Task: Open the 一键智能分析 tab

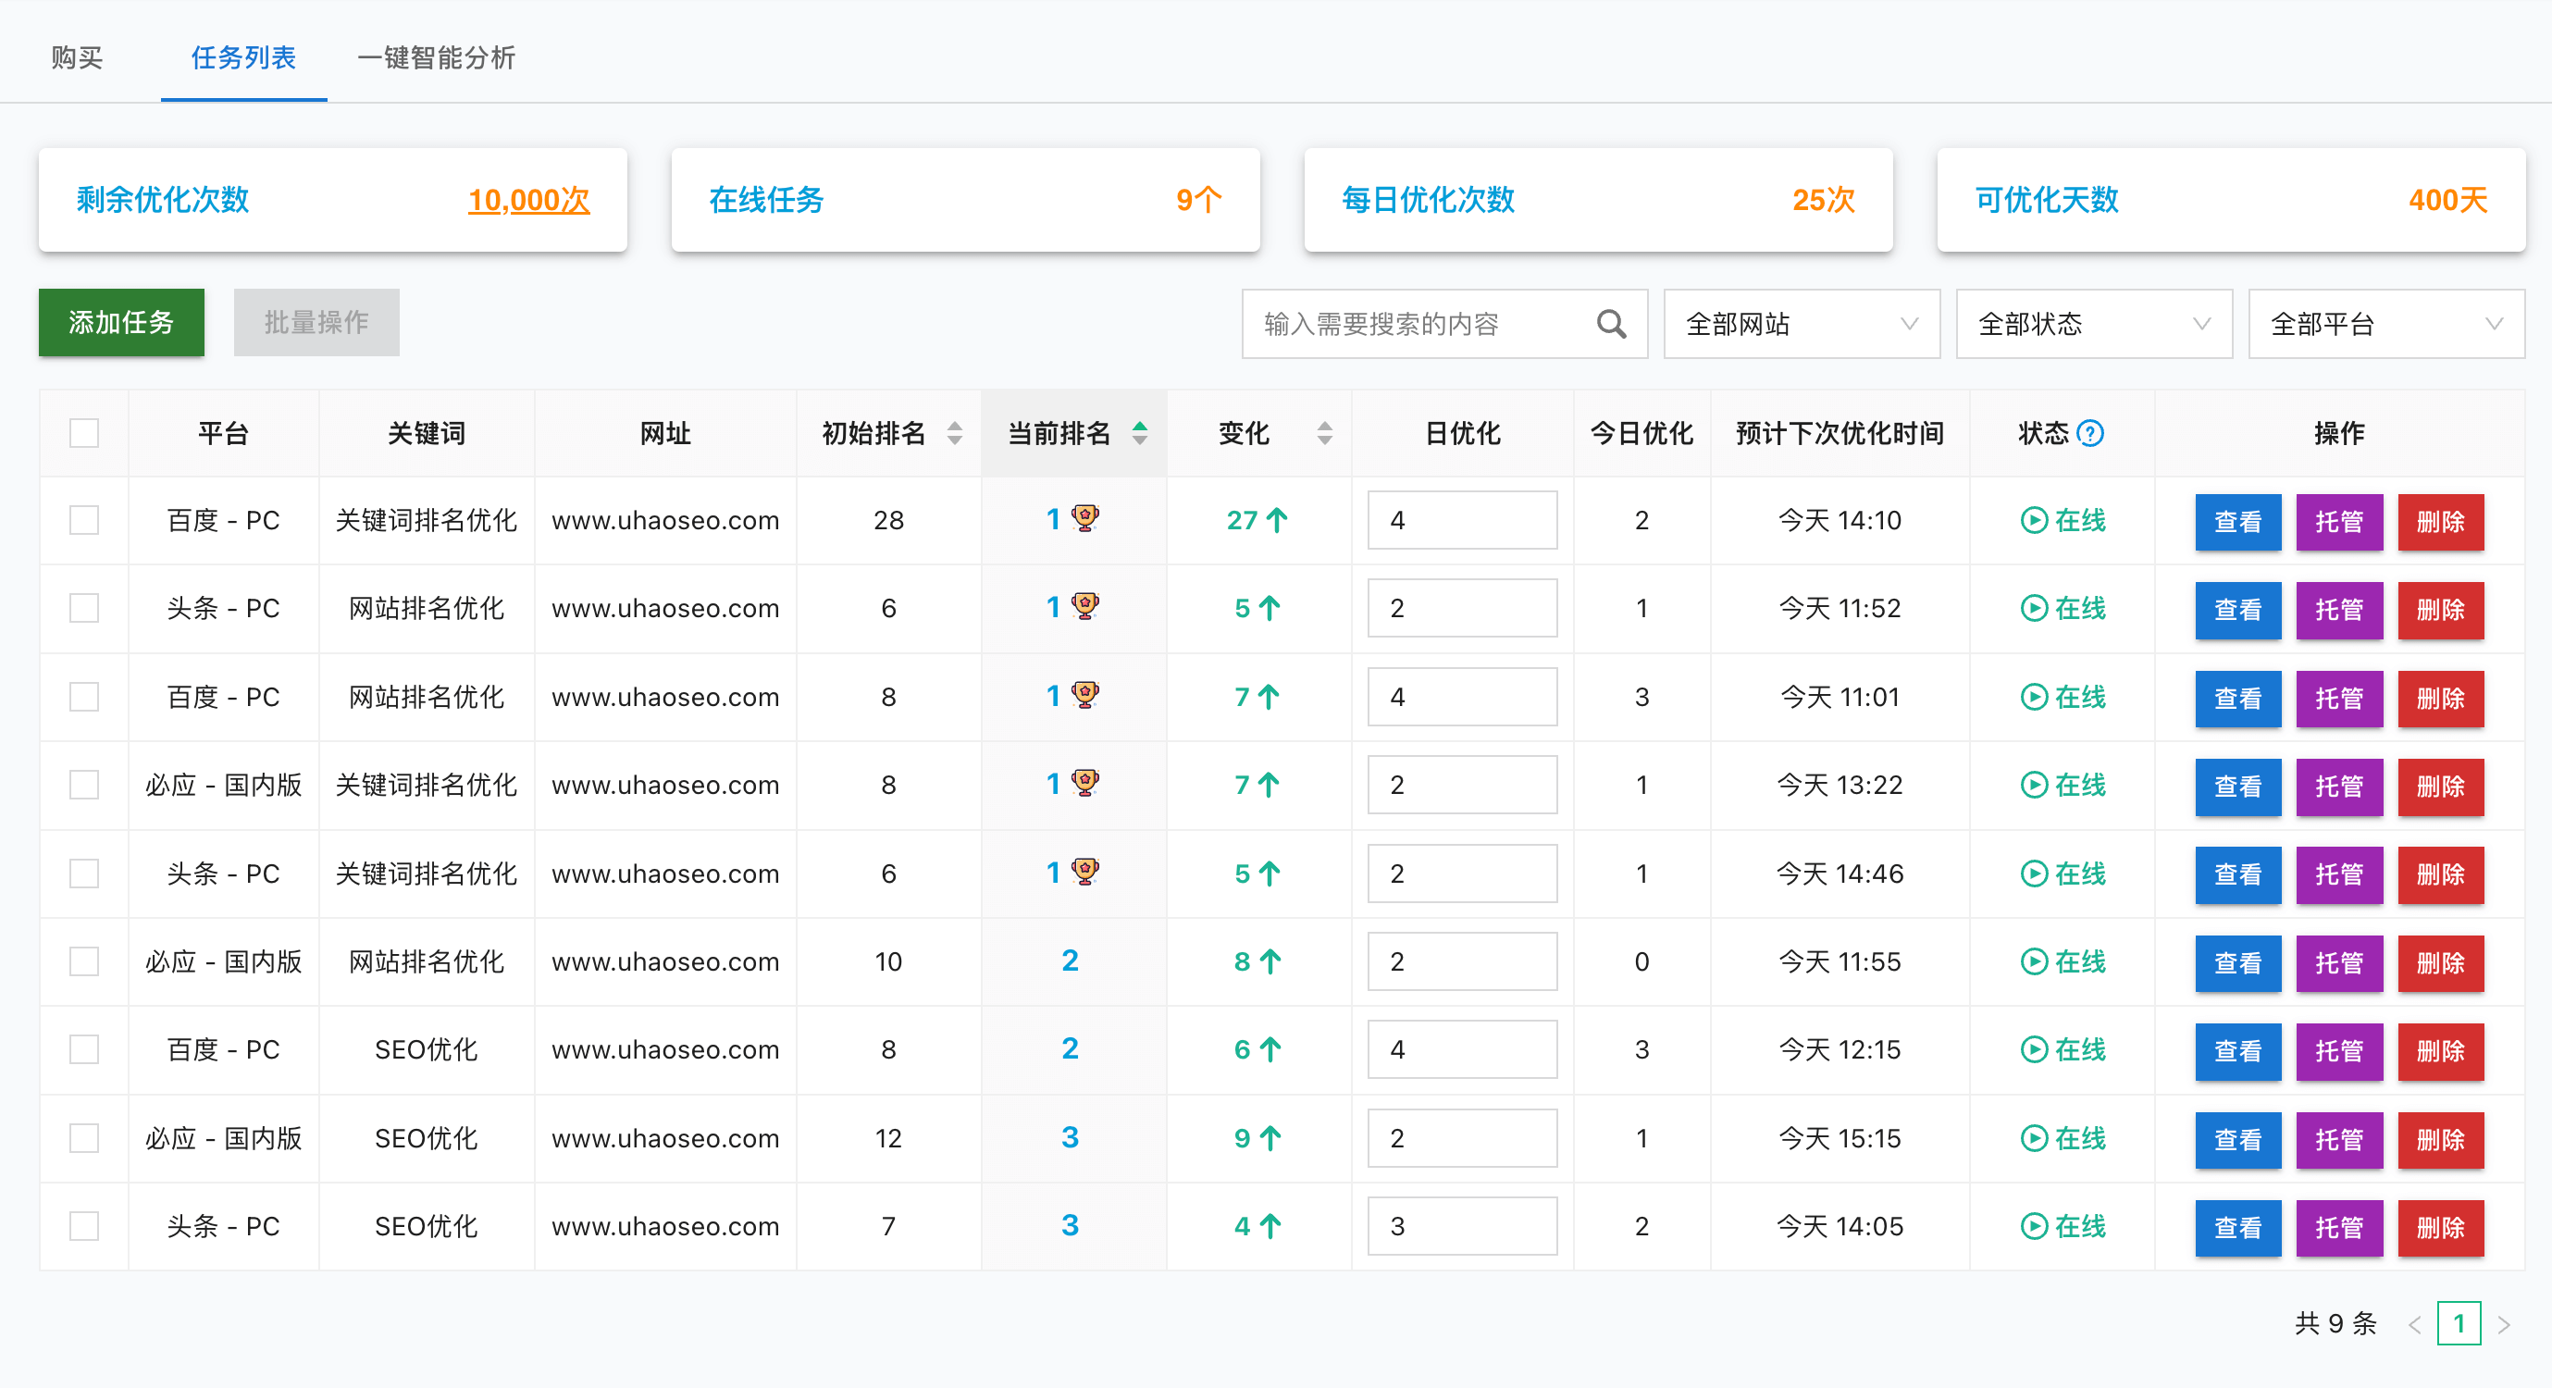Action: pyautogui.click(x=434, y=58)
